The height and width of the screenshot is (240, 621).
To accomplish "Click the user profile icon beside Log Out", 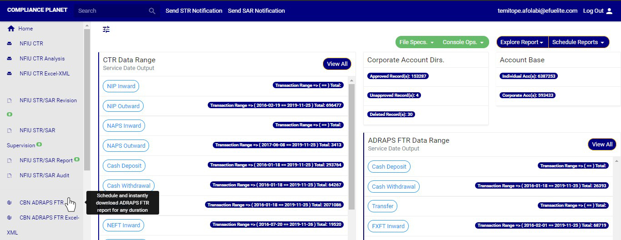I will pos(610,11).
